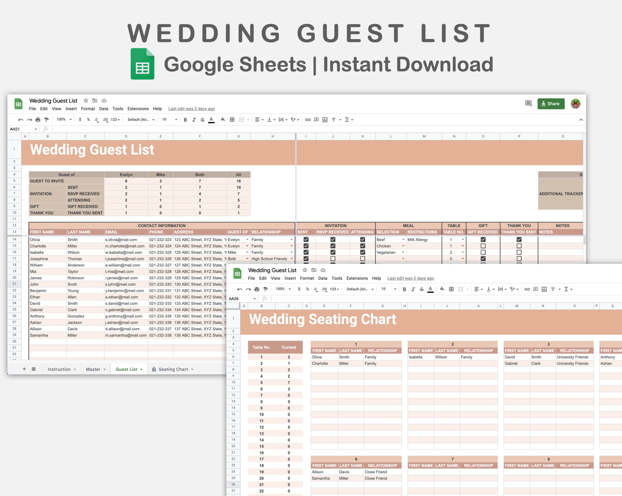Click the fill color bucket icon
The width and height of the screenshot is (622, 496).
pyautogui.click(x=223, y=120)
